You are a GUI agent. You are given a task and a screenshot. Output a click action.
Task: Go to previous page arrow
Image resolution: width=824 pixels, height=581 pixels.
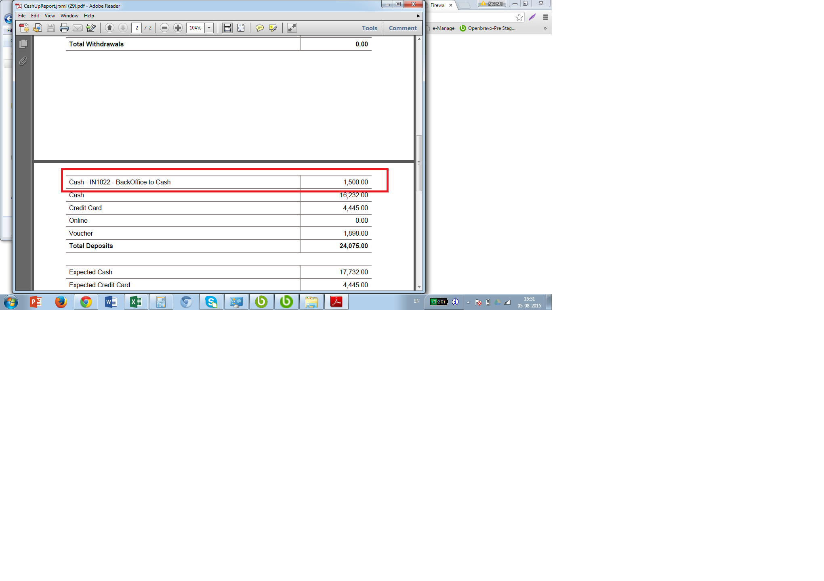[109, 28]
